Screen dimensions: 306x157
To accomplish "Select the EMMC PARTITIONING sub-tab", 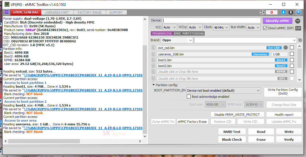I will click(x=189, y=33).
